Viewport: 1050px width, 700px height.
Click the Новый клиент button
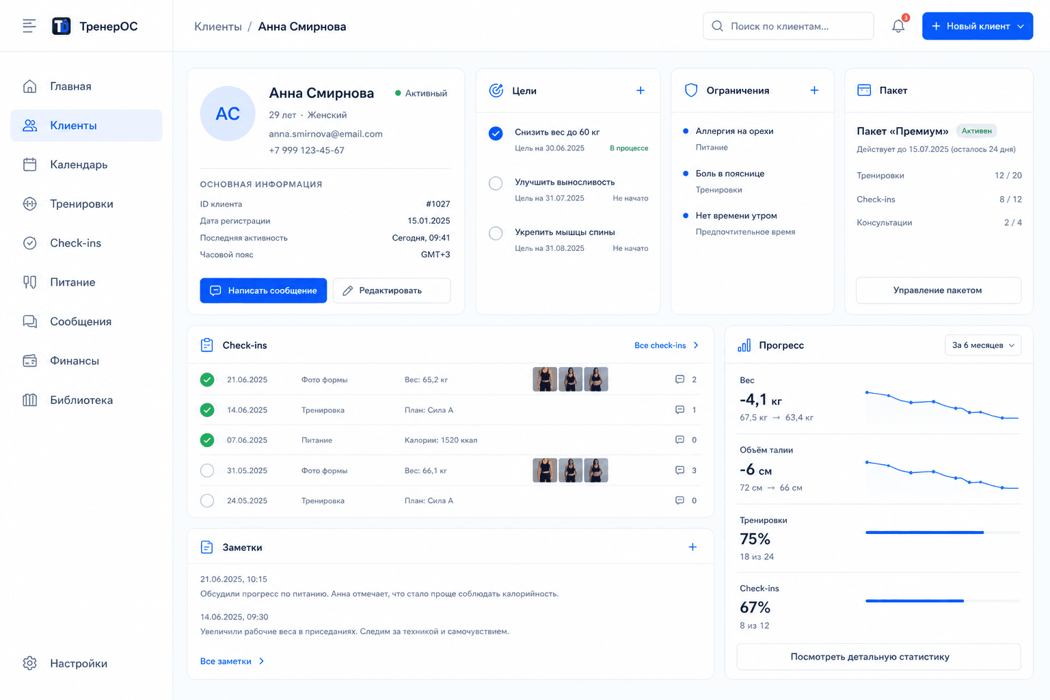point(978,26)
